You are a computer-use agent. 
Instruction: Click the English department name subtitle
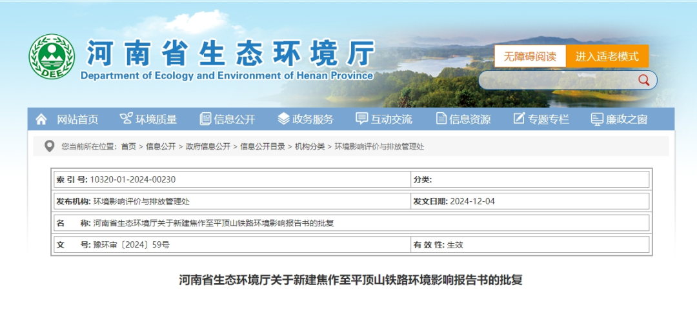227,75
